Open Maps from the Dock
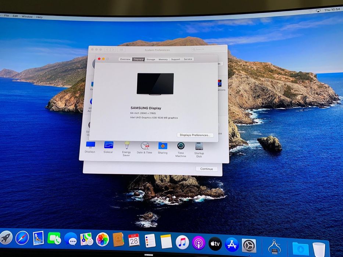 pyautogui.click(x=87, y=239)
